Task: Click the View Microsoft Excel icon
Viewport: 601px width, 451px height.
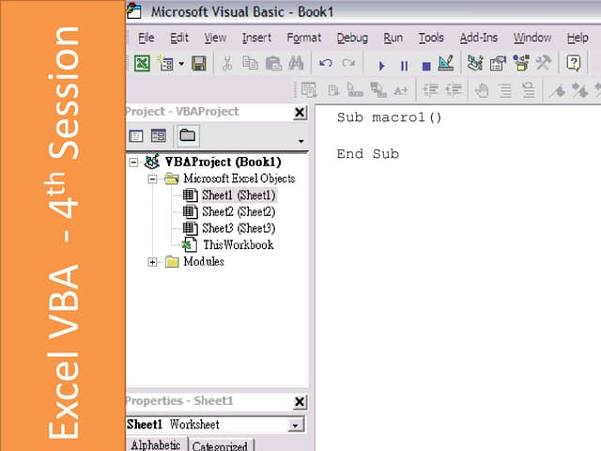Action: [142, 64]
